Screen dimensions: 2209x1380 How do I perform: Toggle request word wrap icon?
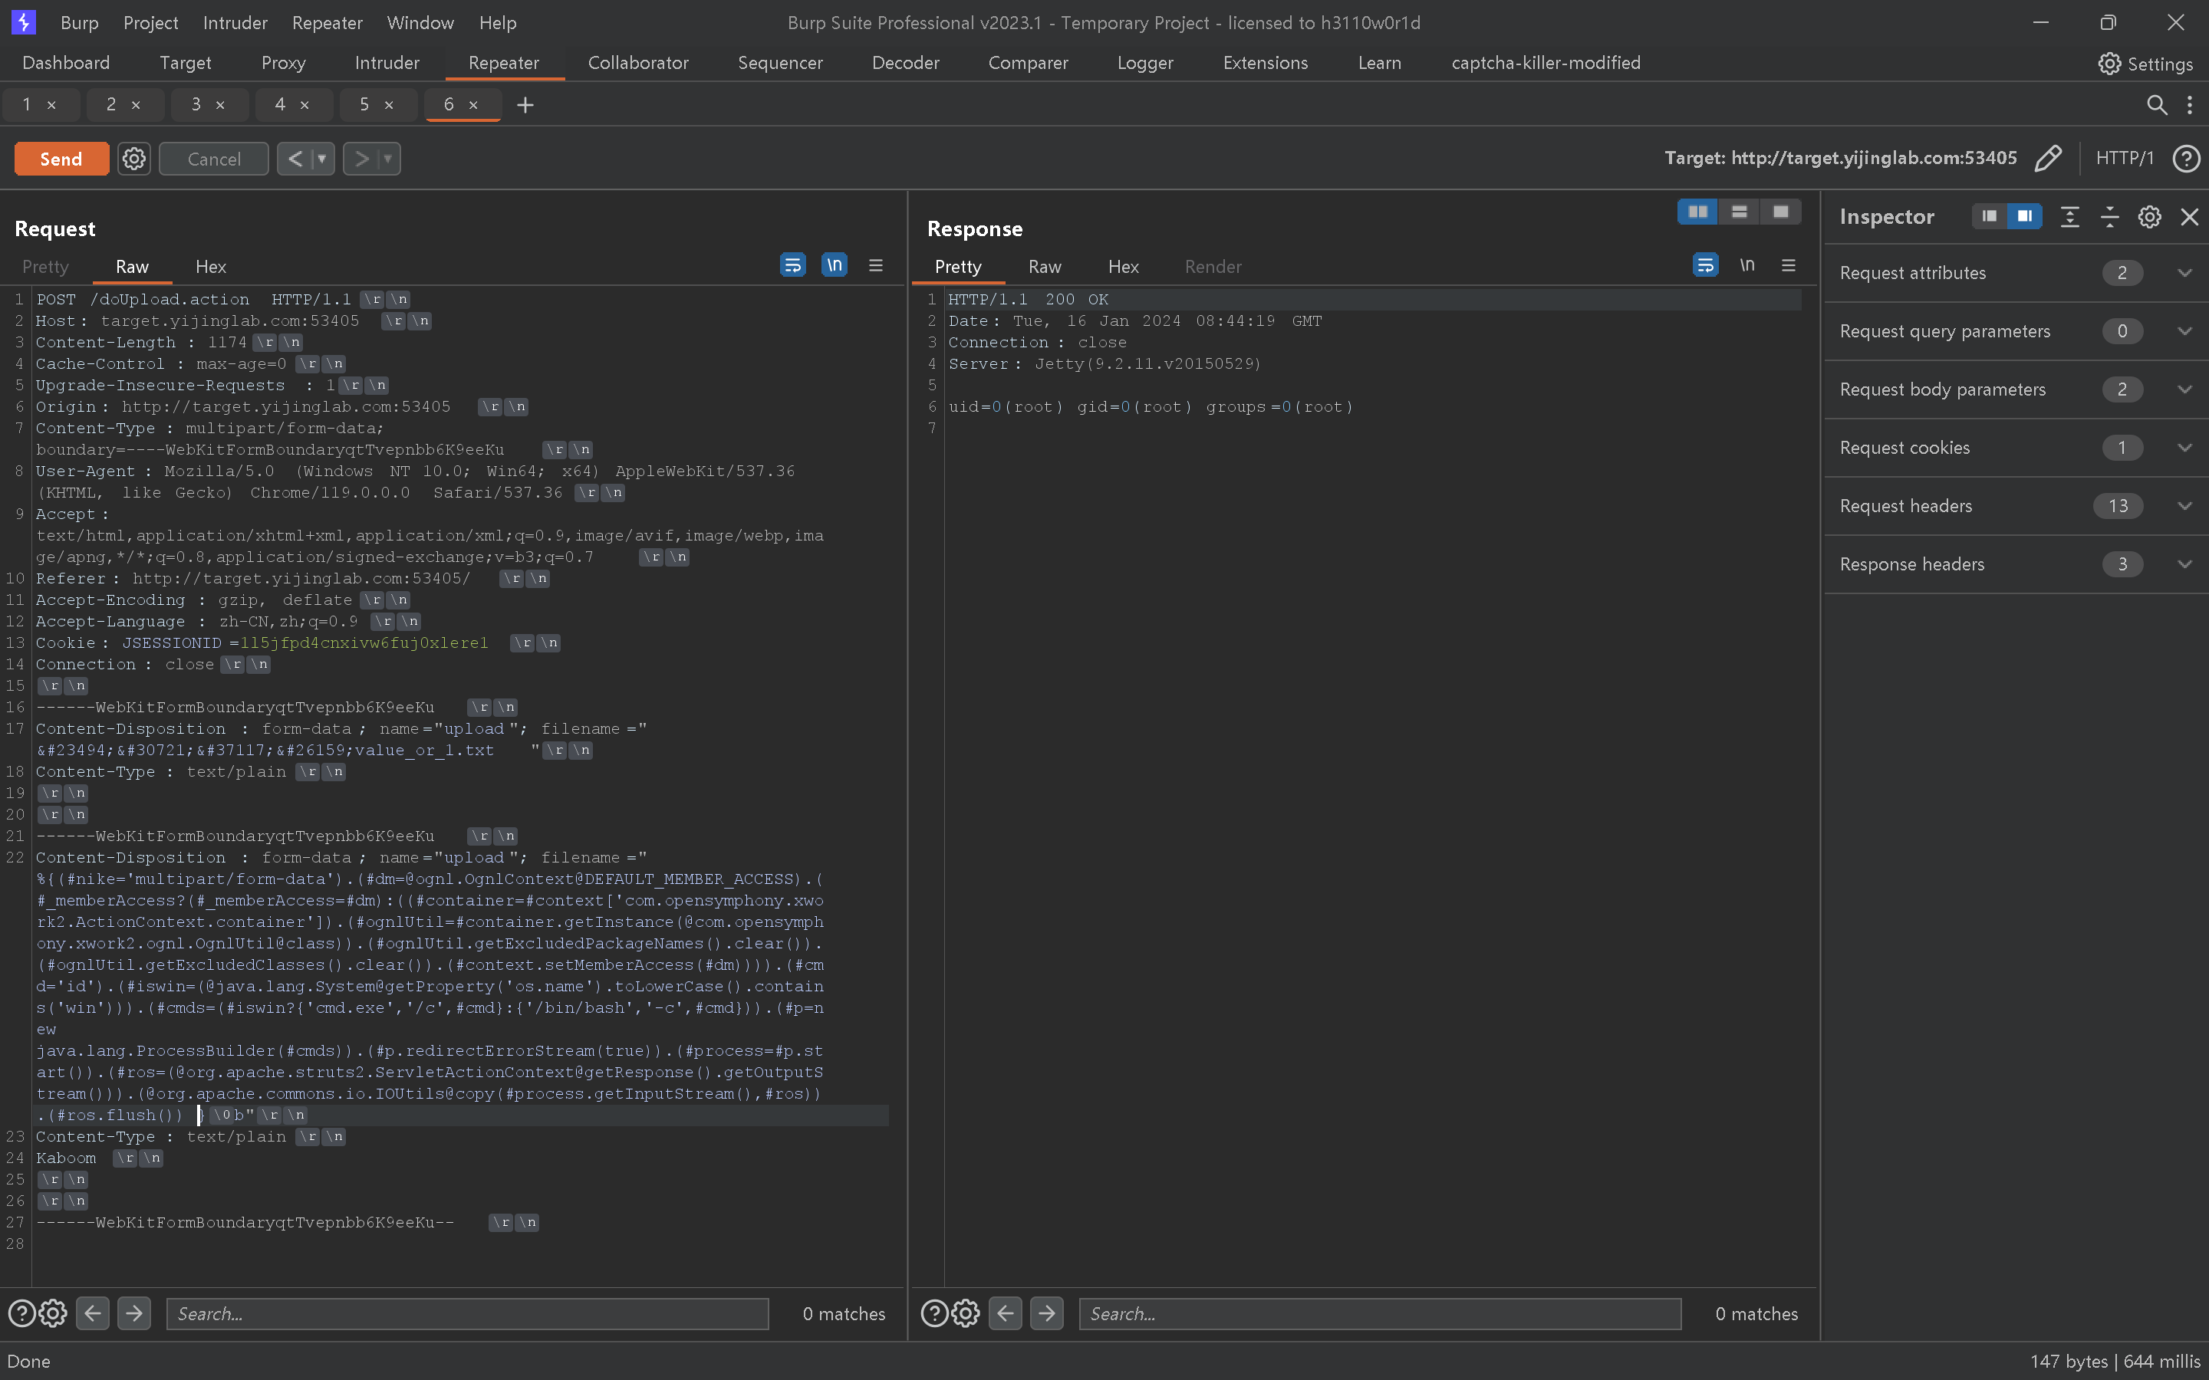pos(792,264)
